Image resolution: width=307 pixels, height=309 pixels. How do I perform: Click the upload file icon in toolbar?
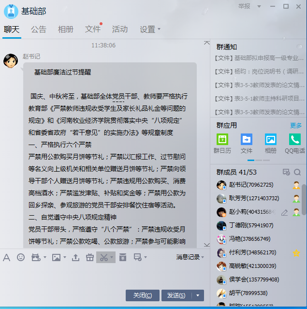coord(75,257)
